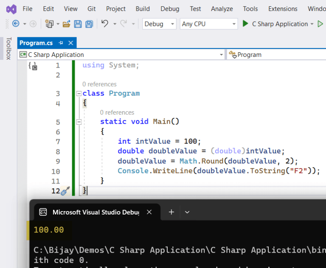Click the 100.00 output in the console
The image size is (326, 268).
tap(49, 230)
